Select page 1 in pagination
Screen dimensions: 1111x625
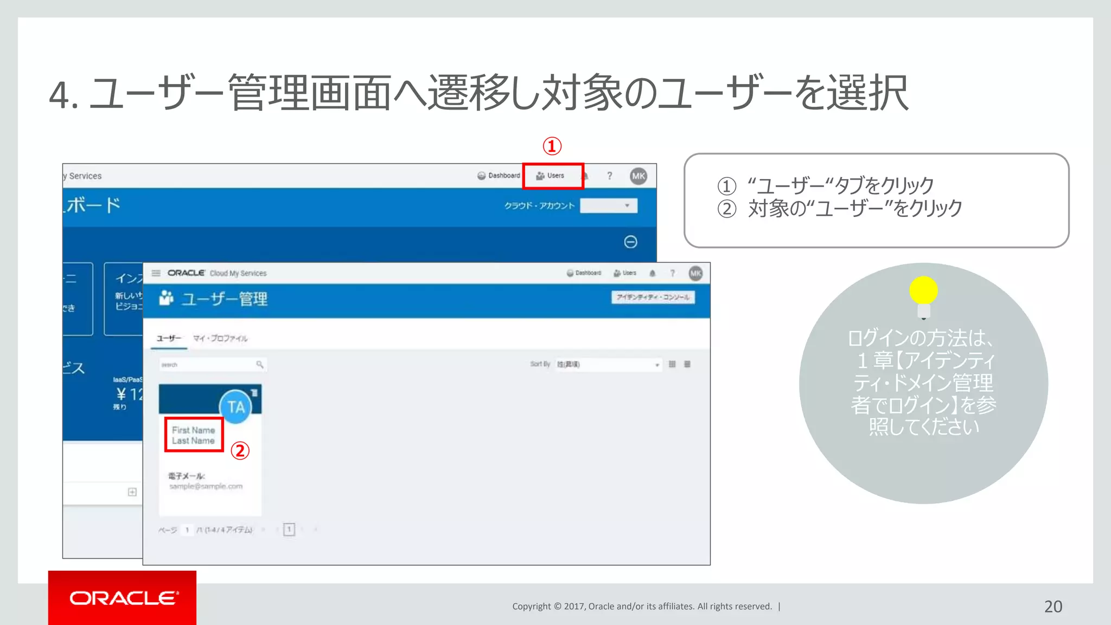[289, 530]
